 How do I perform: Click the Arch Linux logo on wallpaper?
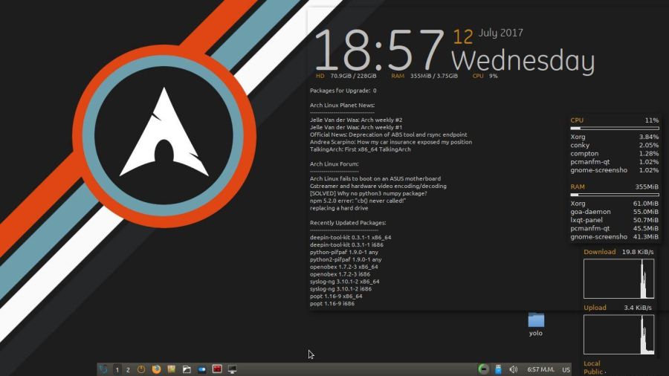(x=164, y=136)
